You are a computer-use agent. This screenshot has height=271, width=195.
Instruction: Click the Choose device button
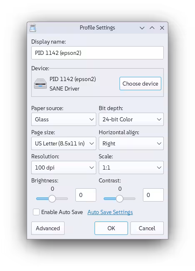click(140, 84)
